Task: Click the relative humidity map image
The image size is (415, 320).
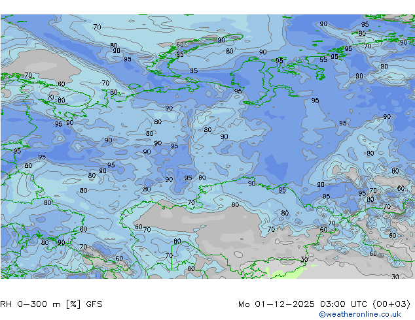Action: (x=207, y=146)
